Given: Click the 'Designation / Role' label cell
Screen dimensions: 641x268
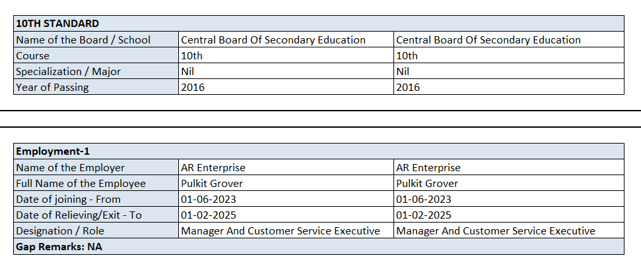Looking at the screenshot, I should tap(60, 230).
